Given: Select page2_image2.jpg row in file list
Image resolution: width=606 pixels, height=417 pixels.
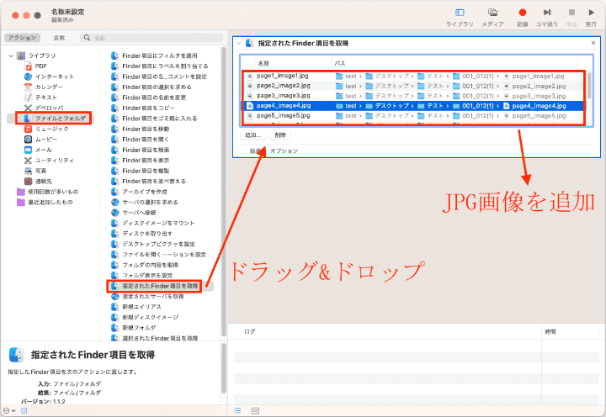Looking at the screenshot, I should tap(286, 86).
